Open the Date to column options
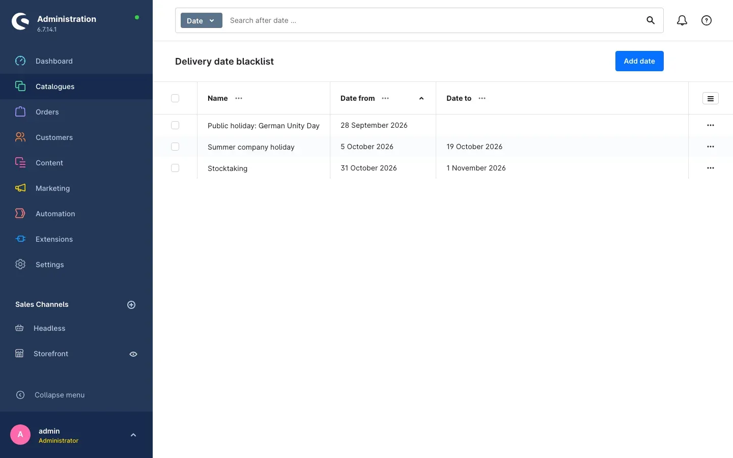The image size is (733, 458). (x=482, y=98)
